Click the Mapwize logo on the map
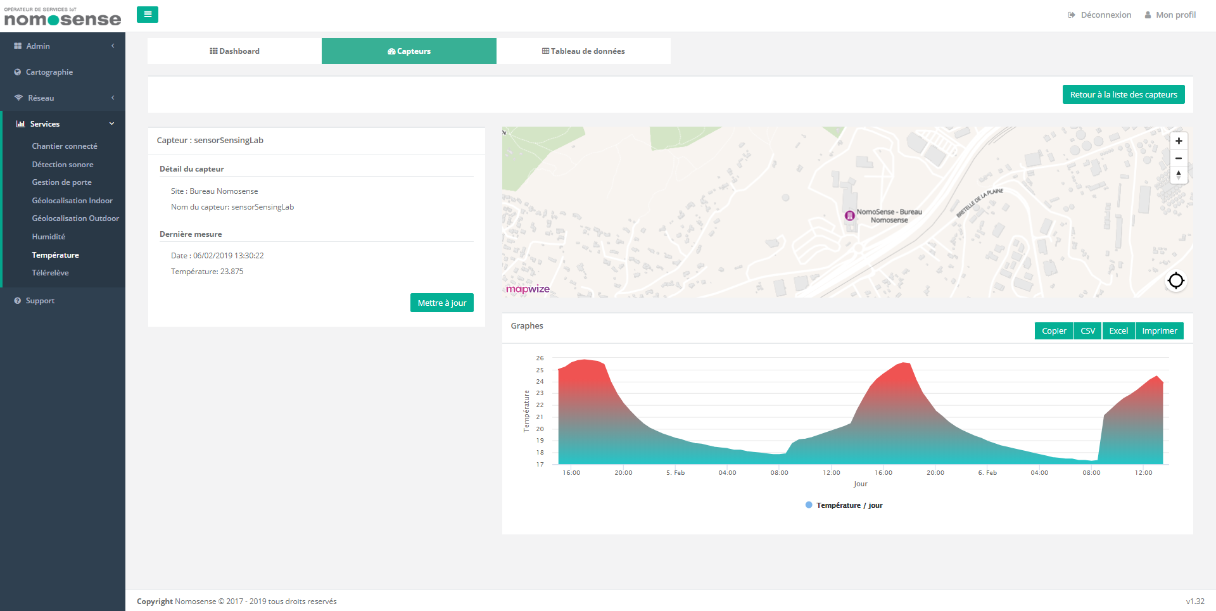Viewport: 1216px width, 611px height. (528, 289)
